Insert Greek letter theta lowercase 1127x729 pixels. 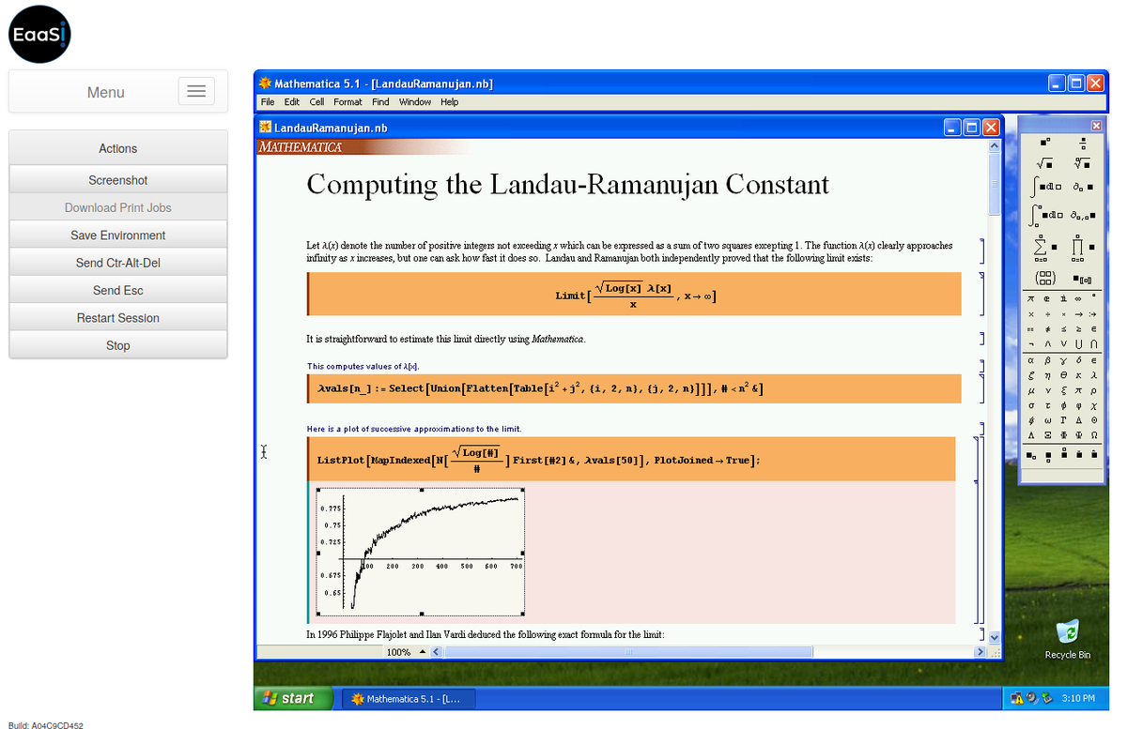pos(1063,375)
